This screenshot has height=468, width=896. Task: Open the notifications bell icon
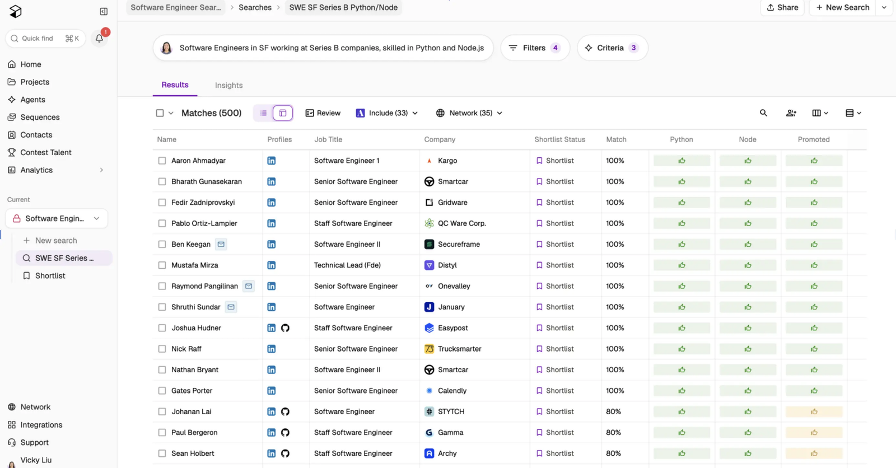pos(99,38)
